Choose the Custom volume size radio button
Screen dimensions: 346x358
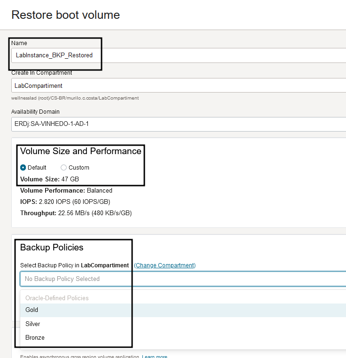[x=64, y=168]
